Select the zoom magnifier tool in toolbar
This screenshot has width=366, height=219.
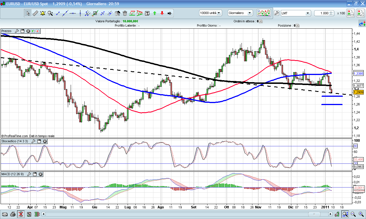(50, 13)
